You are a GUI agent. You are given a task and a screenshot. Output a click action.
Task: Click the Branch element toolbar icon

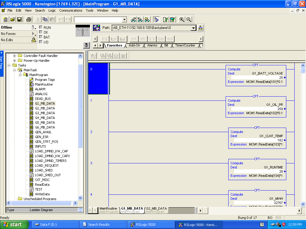point(114,39)
